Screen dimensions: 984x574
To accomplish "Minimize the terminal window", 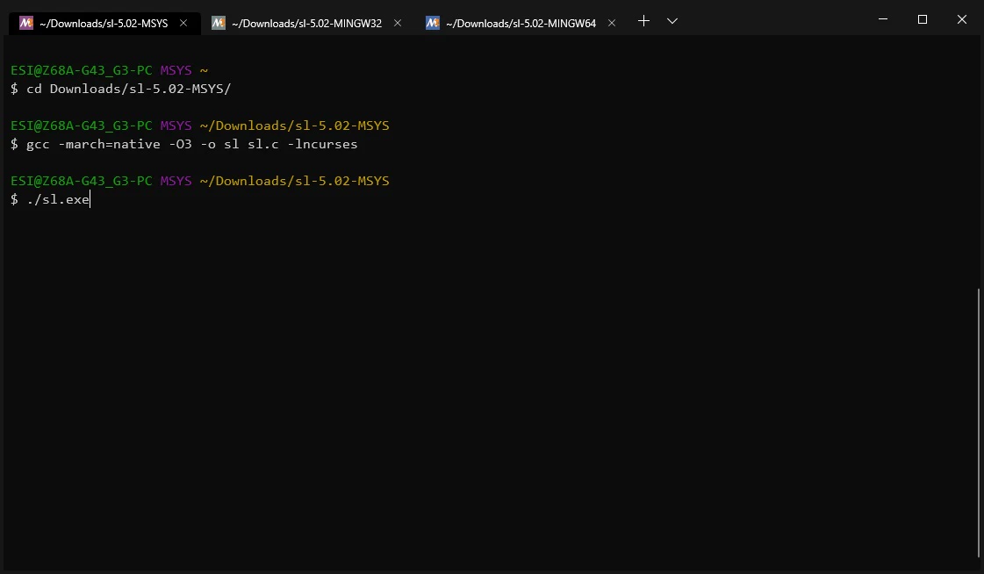I will point(883,19).
